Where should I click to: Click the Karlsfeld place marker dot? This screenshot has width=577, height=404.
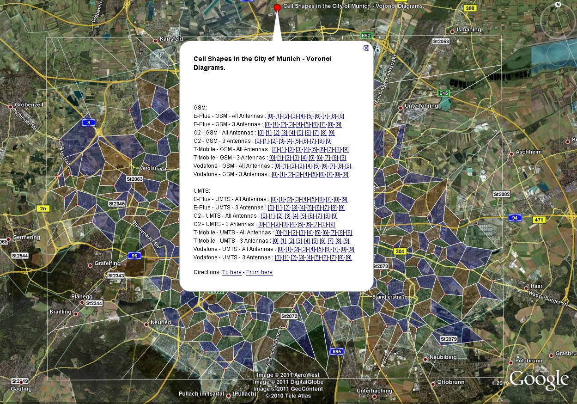[x=156, y=41]
